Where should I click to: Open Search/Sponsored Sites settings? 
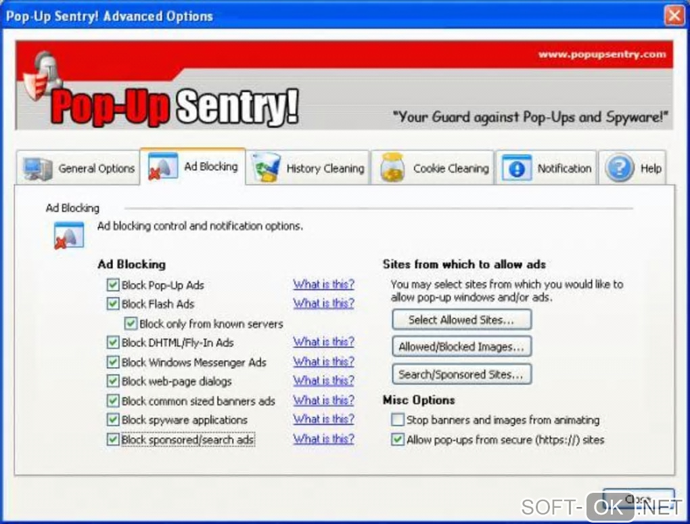(461, 374)
